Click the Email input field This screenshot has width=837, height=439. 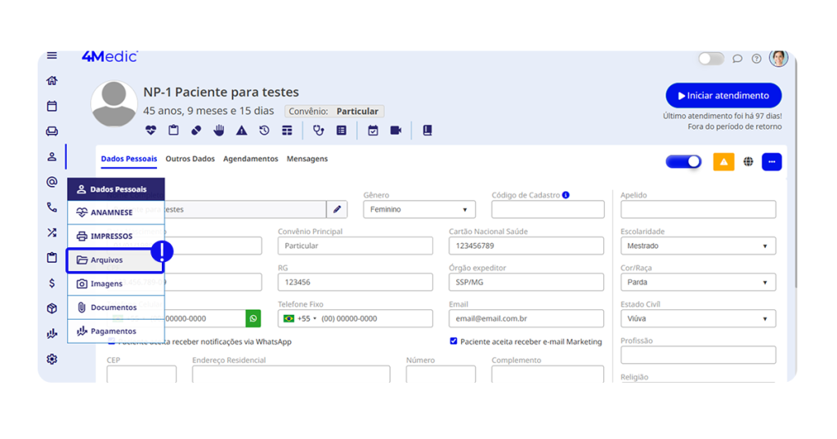[526, 319]
